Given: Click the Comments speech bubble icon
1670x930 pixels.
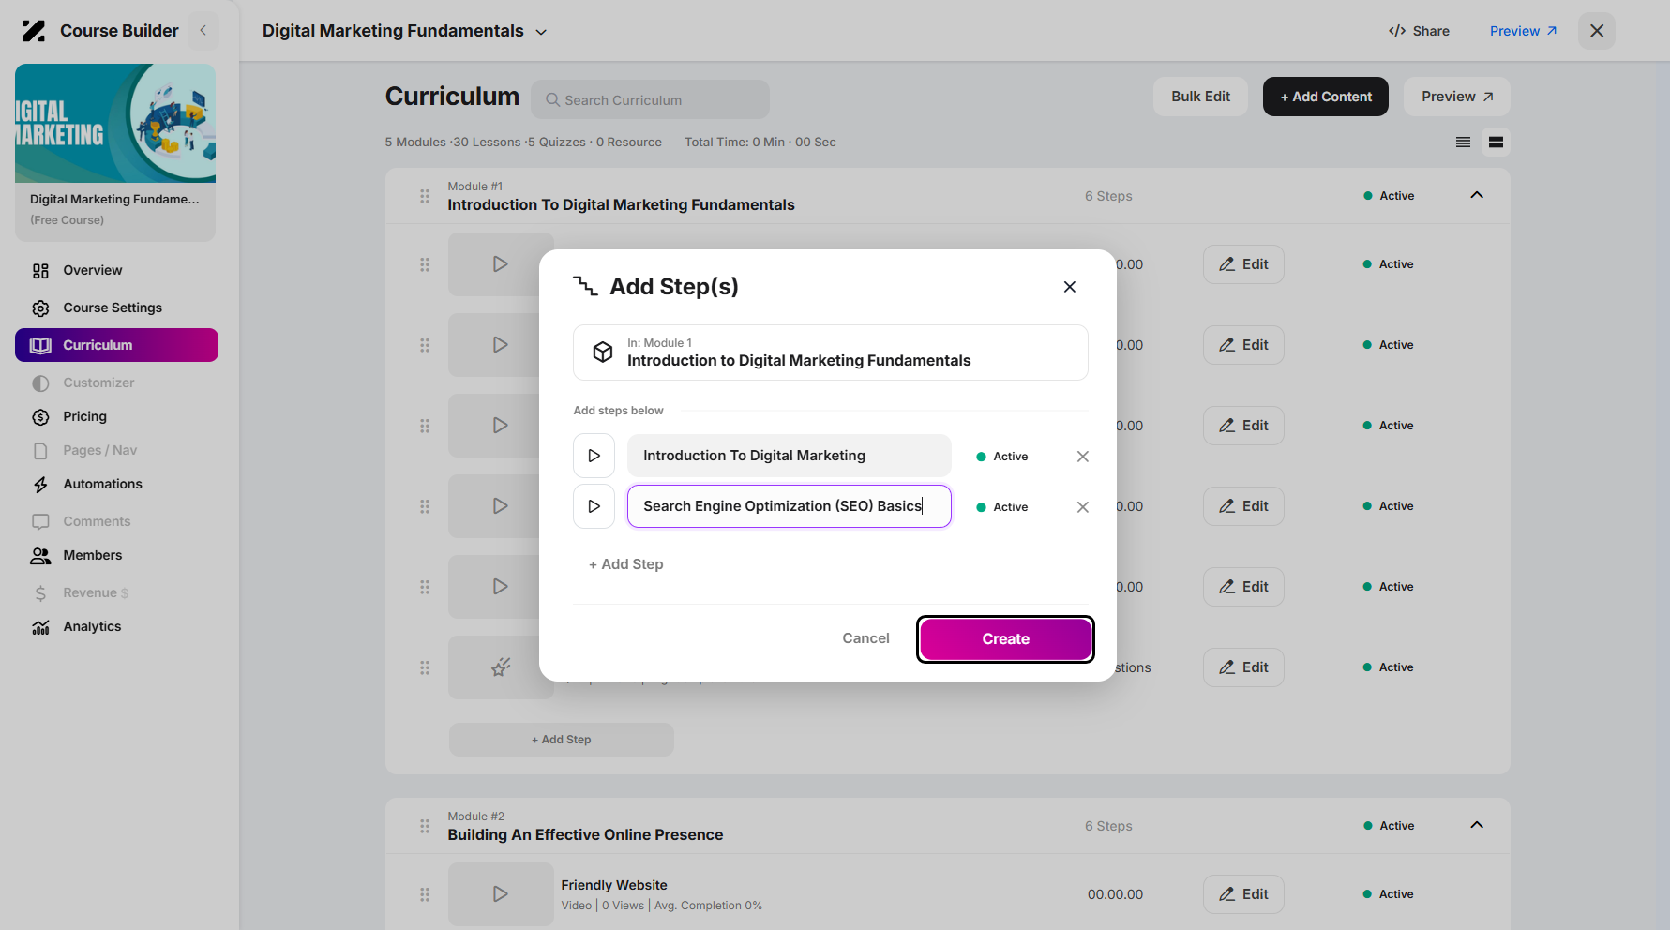Looking at the screenshot, I should click(x=40, y=522).
